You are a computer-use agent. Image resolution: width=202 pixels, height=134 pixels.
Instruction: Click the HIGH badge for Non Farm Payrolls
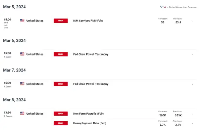coord(60,114)
